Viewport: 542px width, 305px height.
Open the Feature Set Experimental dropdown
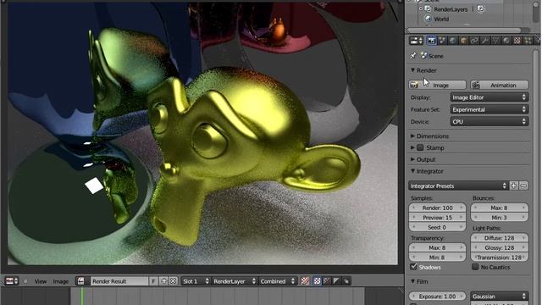489,109
